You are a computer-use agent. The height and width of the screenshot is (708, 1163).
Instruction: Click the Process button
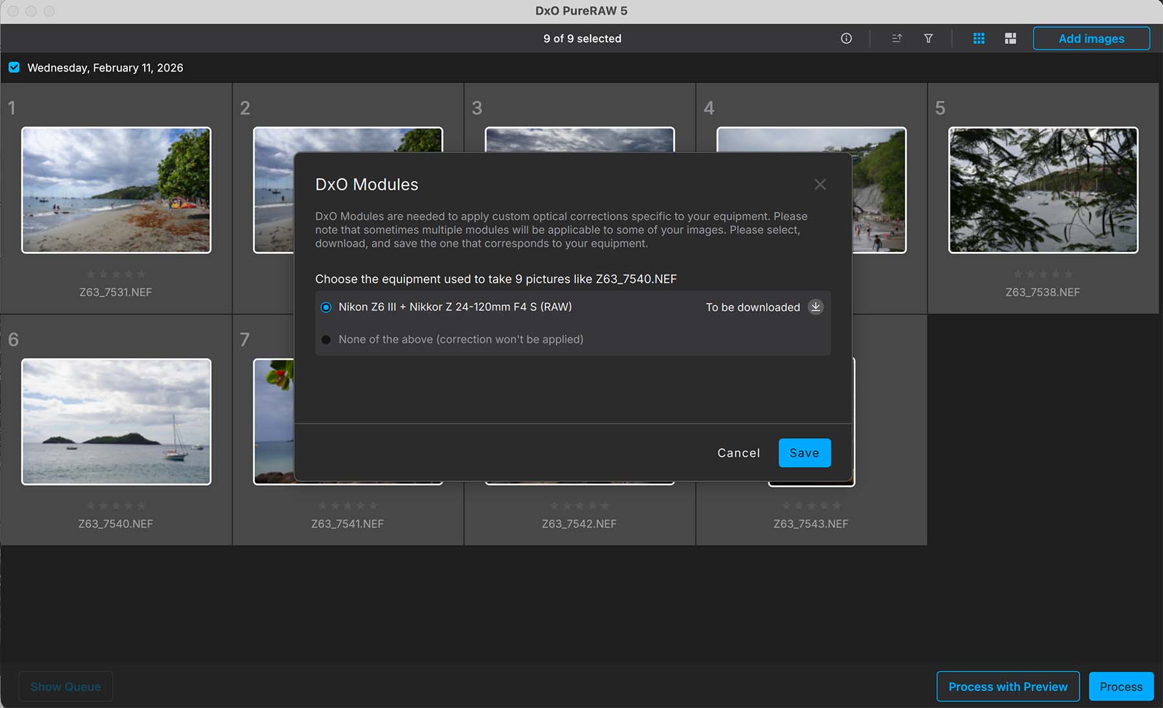[1120, 687]
